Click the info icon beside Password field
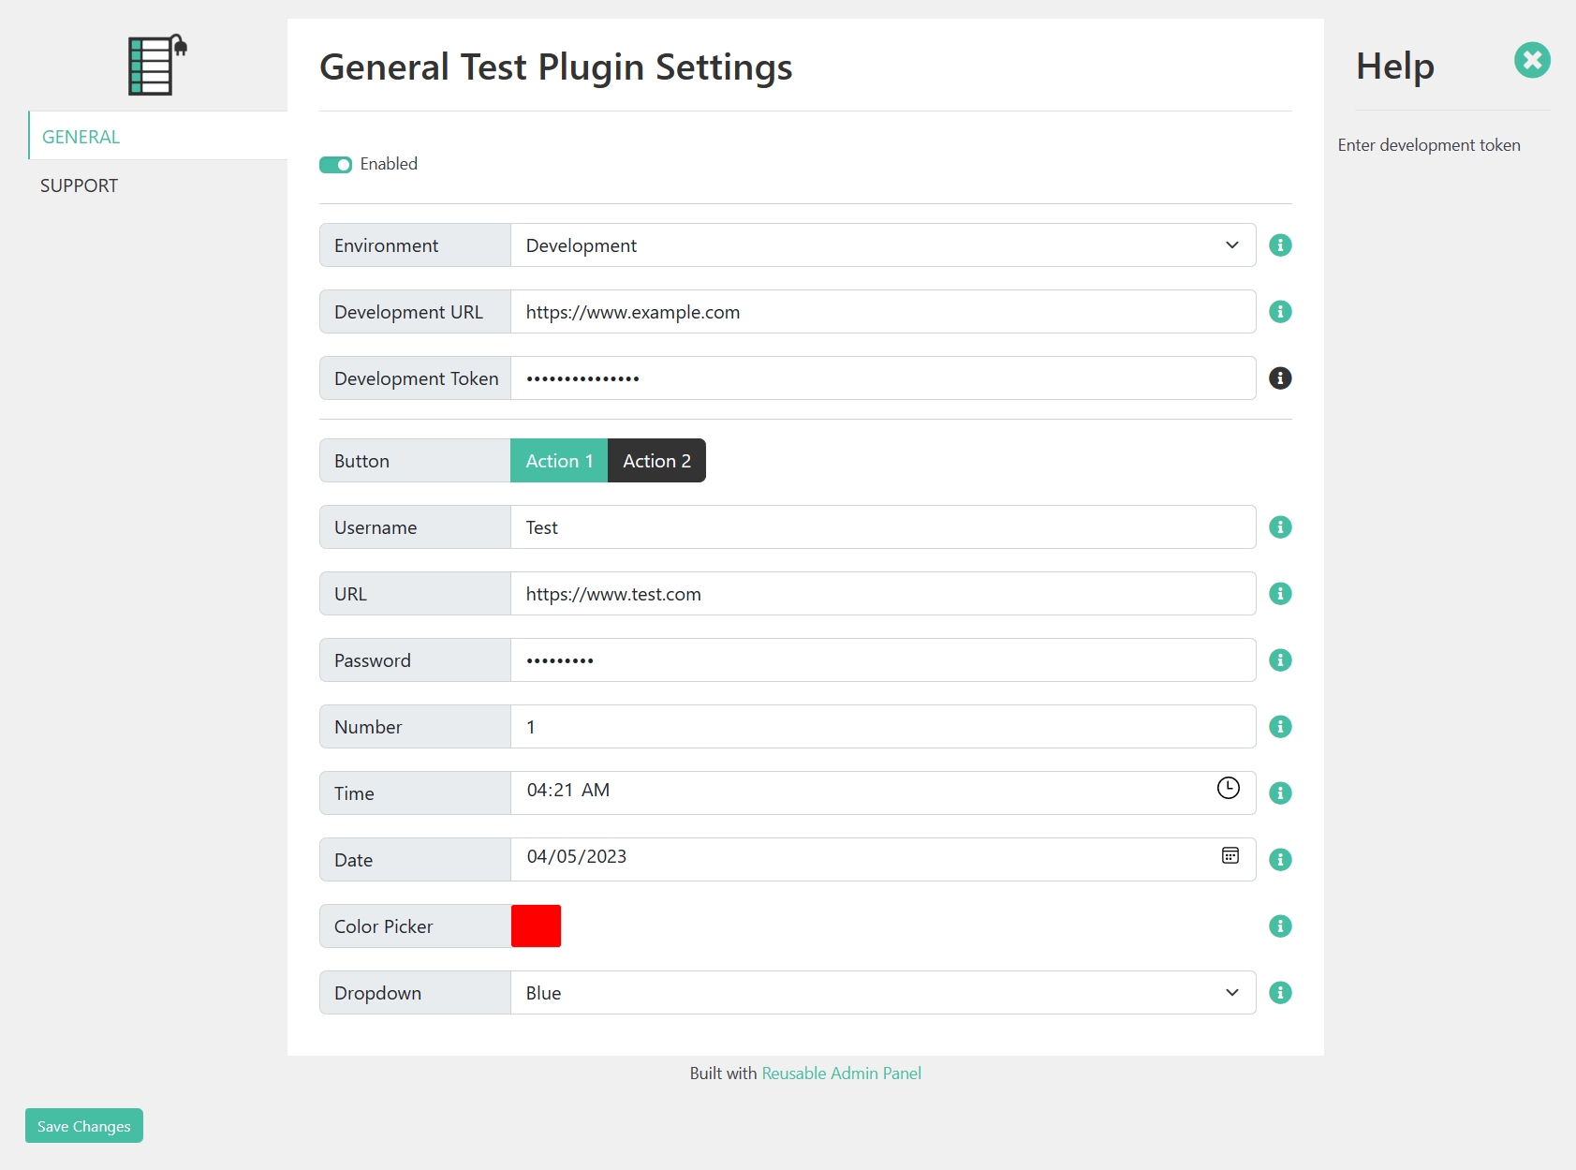The width and height of the screenshot is (1576, 1170). 1280,660
